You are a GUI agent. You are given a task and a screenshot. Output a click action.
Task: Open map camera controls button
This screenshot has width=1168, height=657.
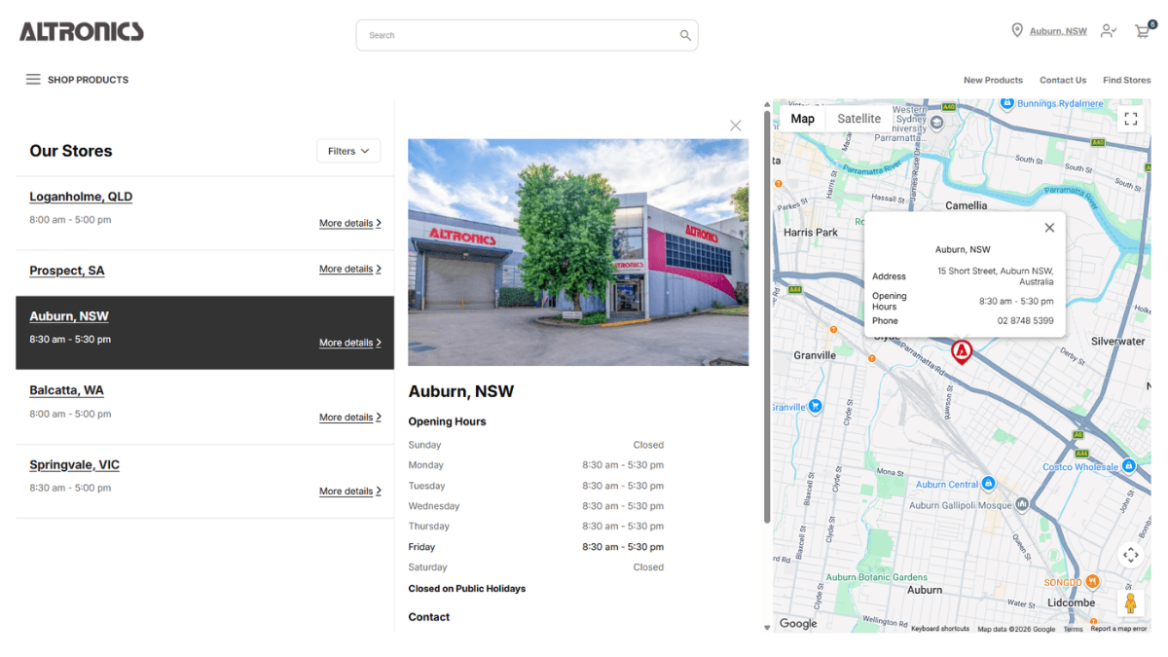click(1131, 555)
